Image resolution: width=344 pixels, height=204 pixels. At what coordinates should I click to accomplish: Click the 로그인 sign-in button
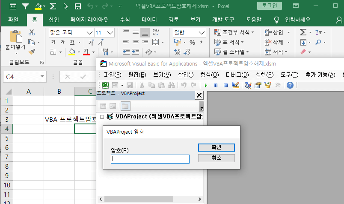click(270, 6)
